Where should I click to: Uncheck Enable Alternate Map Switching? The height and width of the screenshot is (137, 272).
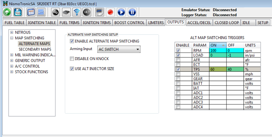coord(72,41)
